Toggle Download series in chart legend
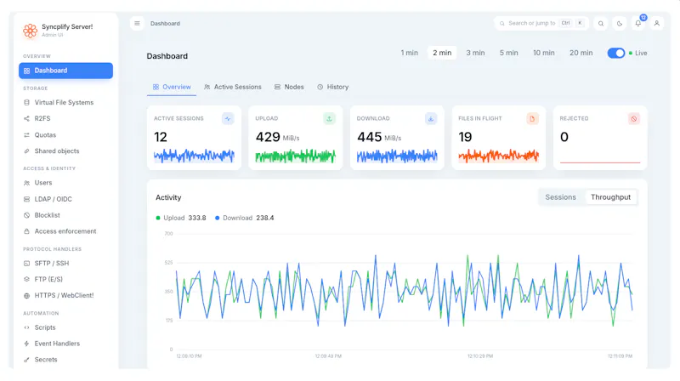Image resolution: width=680 pixels, height=381 pixels. pyautogui.click(x=244, y=218)
